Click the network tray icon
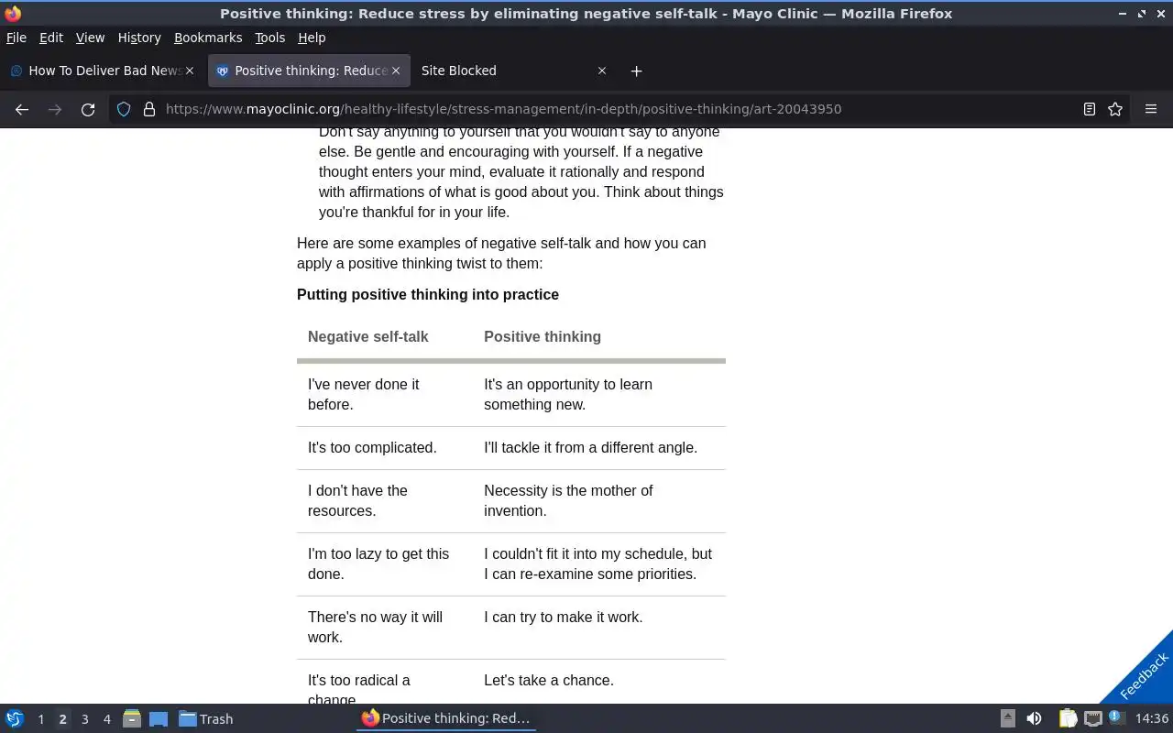This screenshot has width=1173, height=733. pyautogui.click(x=1092, y=718)
